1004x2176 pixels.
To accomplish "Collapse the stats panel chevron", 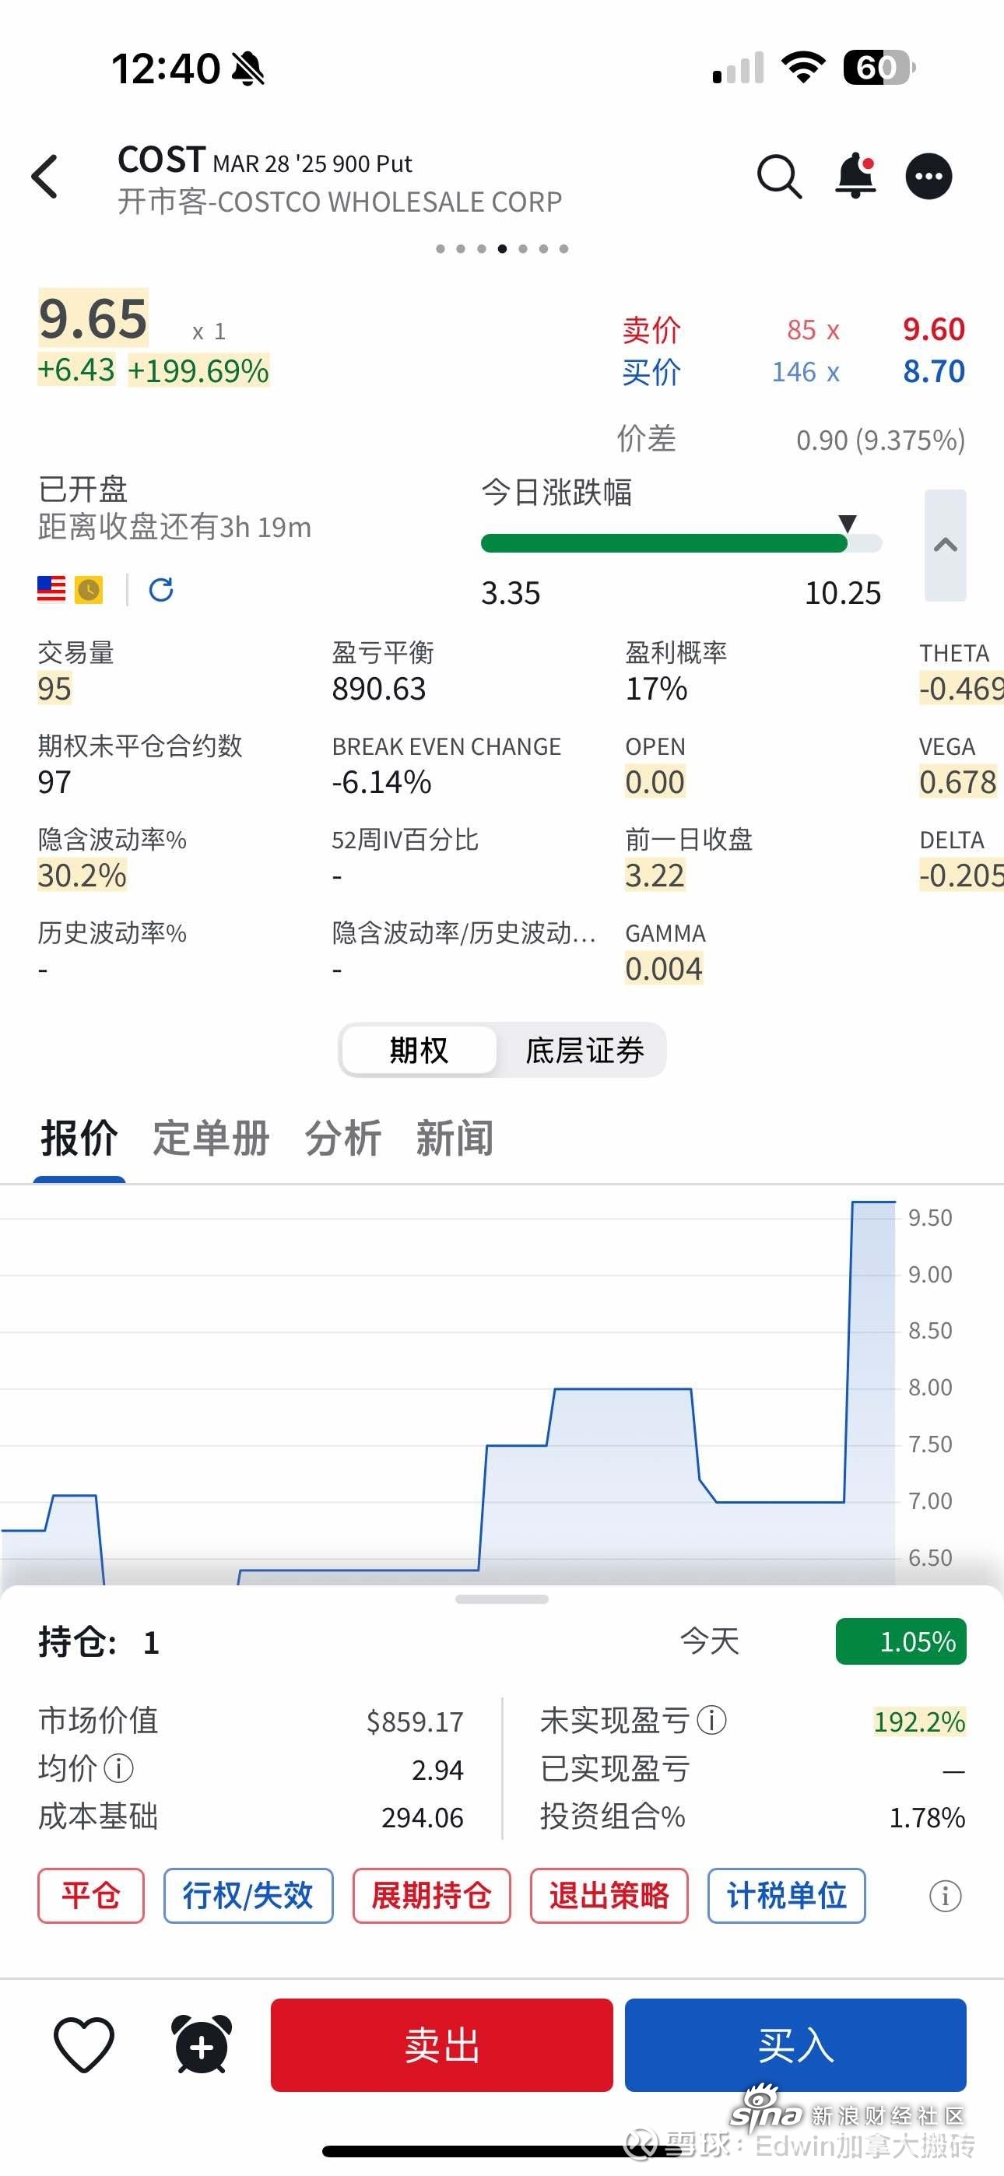I will [x=945, y=545].
